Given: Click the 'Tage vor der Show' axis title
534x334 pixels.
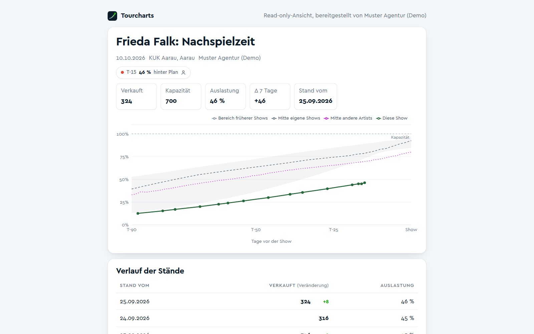Looking at the screenshot, I should (x=271, y=241).
